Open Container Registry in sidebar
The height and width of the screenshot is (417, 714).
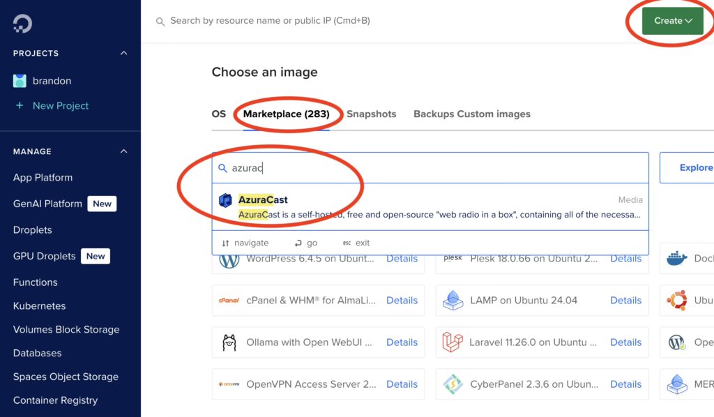(55, 400)
